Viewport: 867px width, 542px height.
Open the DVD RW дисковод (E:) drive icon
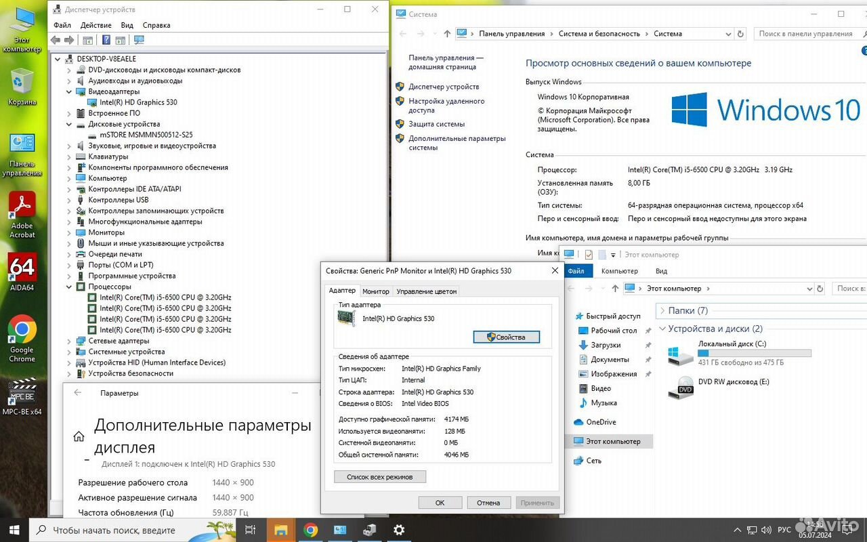point(679,388)
